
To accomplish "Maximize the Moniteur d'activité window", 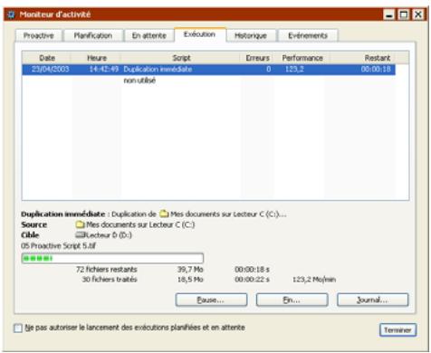I will pyautogui.click(x=404, y=14).
